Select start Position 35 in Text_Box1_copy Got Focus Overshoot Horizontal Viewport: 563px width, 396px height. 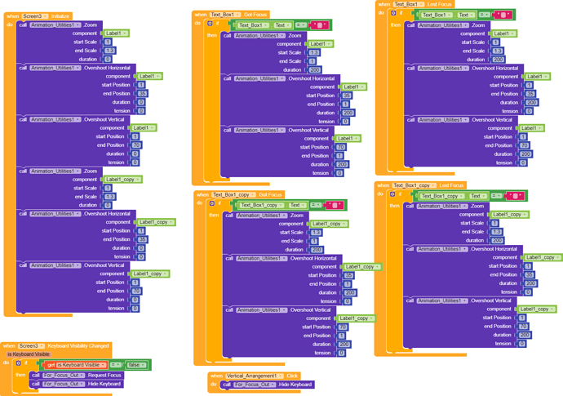(x=348, y=276)
